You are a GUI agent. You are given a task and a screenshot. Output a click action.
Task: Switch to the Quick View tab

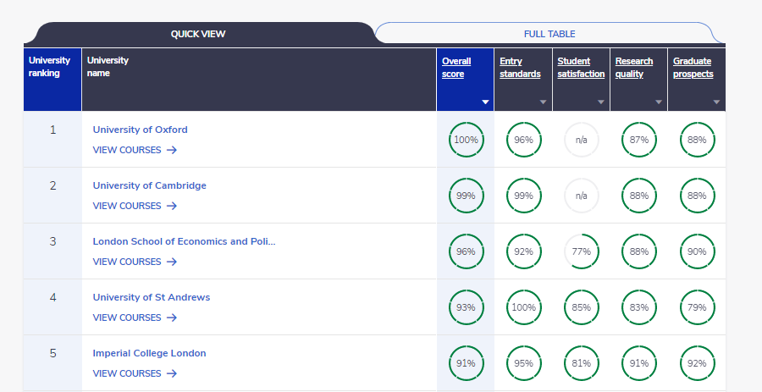tap(198, 34)
